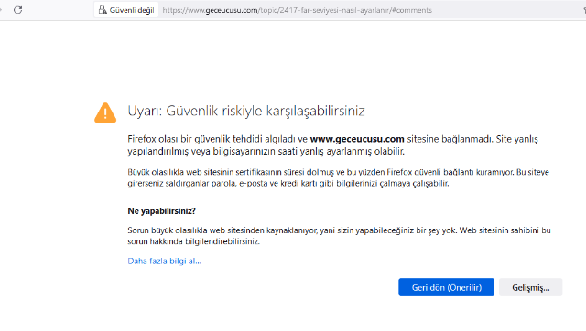Open the 'Güvenli değil' site security info
Image resolution: width=586 pixels, height=331 pixels.
pyautogui.click(x=126, y=10)
